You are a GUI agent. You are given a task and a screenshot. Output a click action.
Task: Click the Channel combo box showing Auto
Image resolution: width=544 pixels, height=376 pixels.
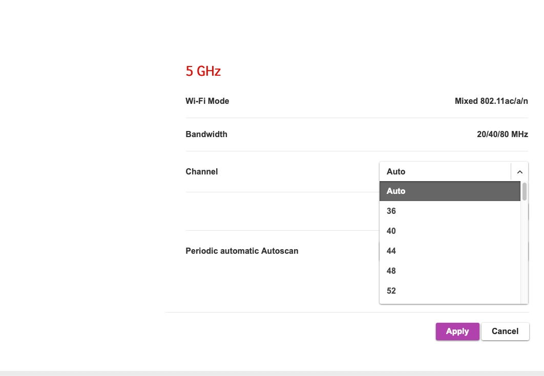tap(445, 172)
